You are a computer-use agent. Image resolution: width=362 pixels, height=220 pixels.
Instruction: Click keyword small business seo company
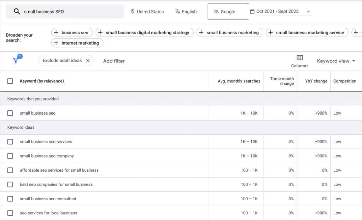[47, 156]
